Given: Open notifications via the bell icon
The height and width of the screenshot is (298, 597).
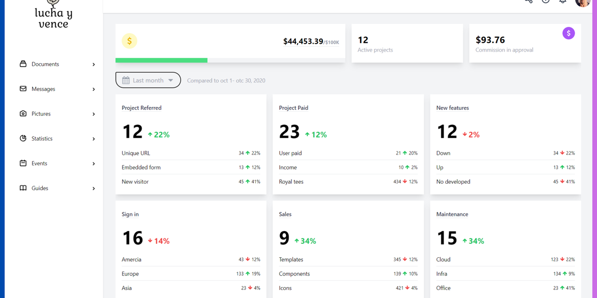Looking at the screenshot, I should pyautogui.click(x=562, y=1).
